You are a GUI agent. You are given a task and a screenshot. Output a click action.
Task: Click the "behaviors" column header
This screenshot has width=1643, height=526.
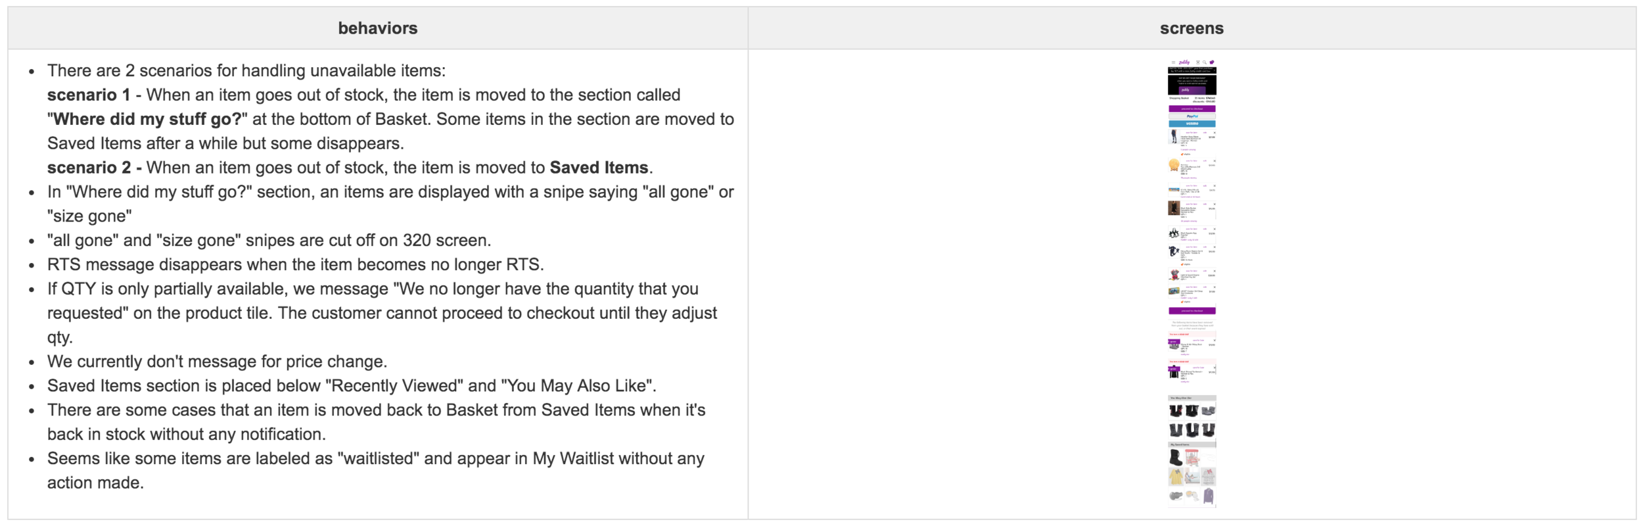(378, 28)
